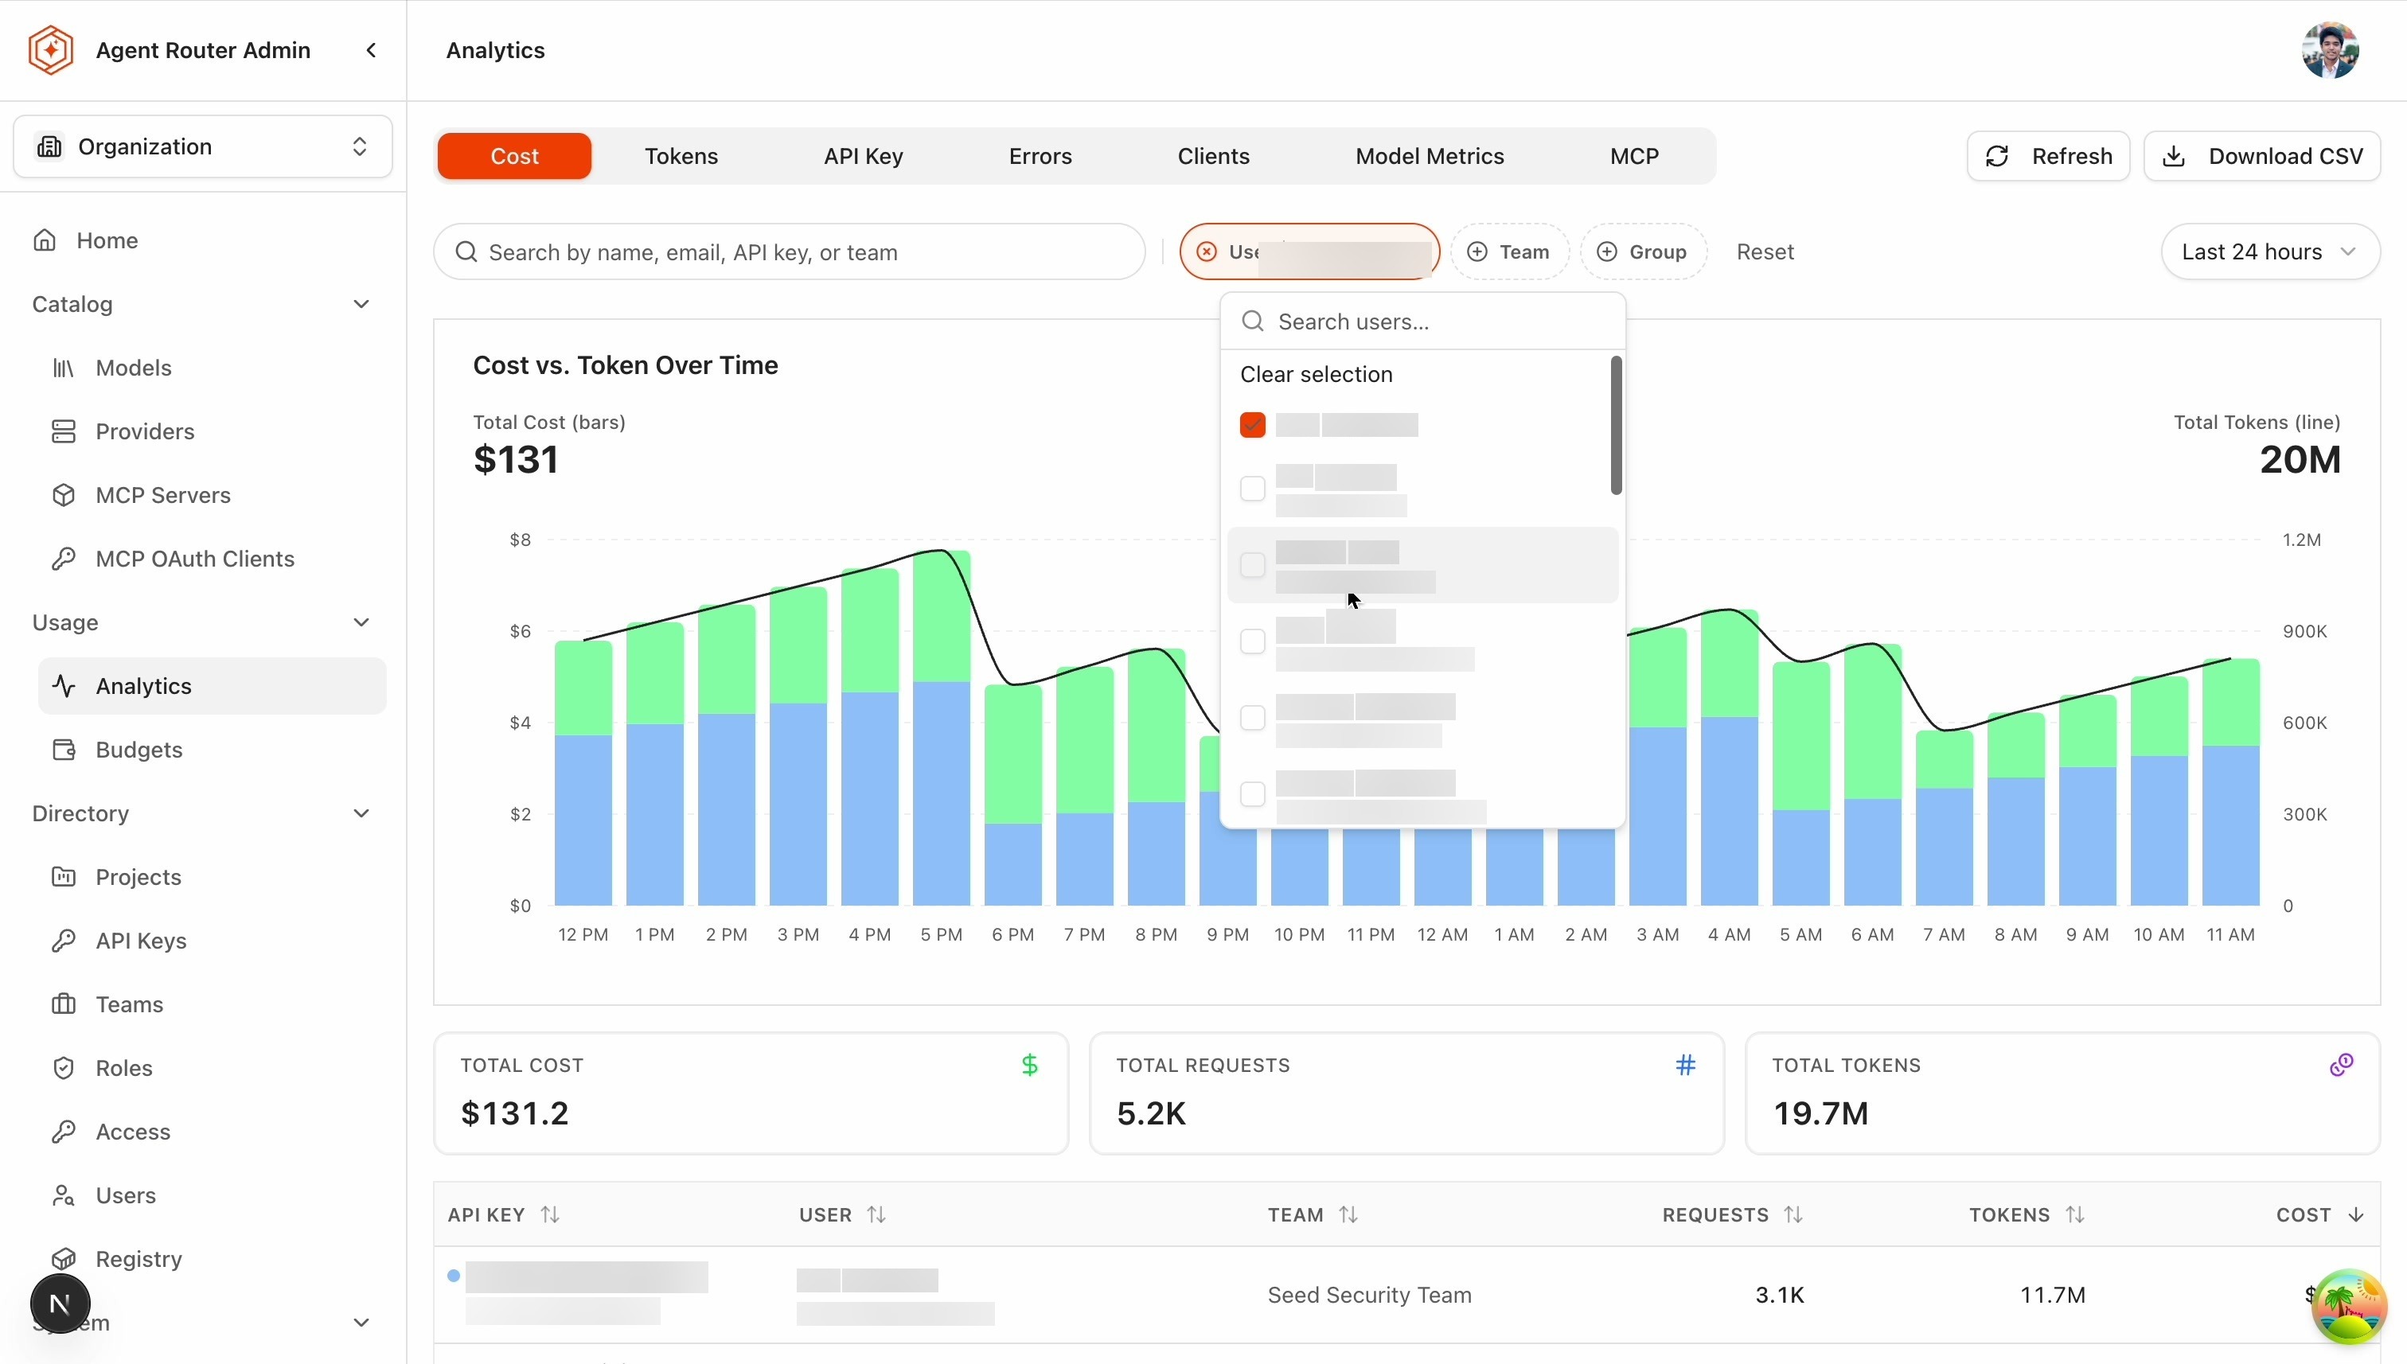
Task: Collapse the Directory section
Action: click(361, 813)
